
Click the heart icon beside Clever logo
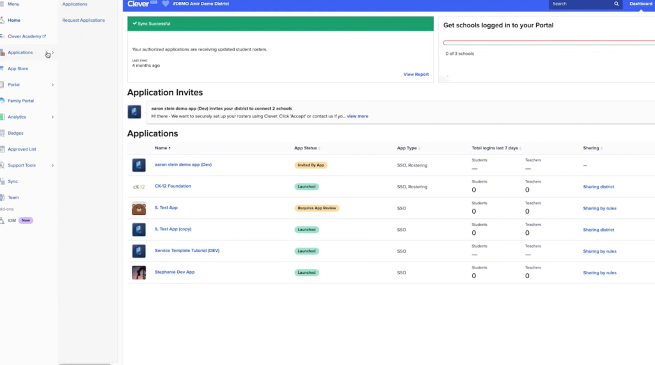point(166,4)
